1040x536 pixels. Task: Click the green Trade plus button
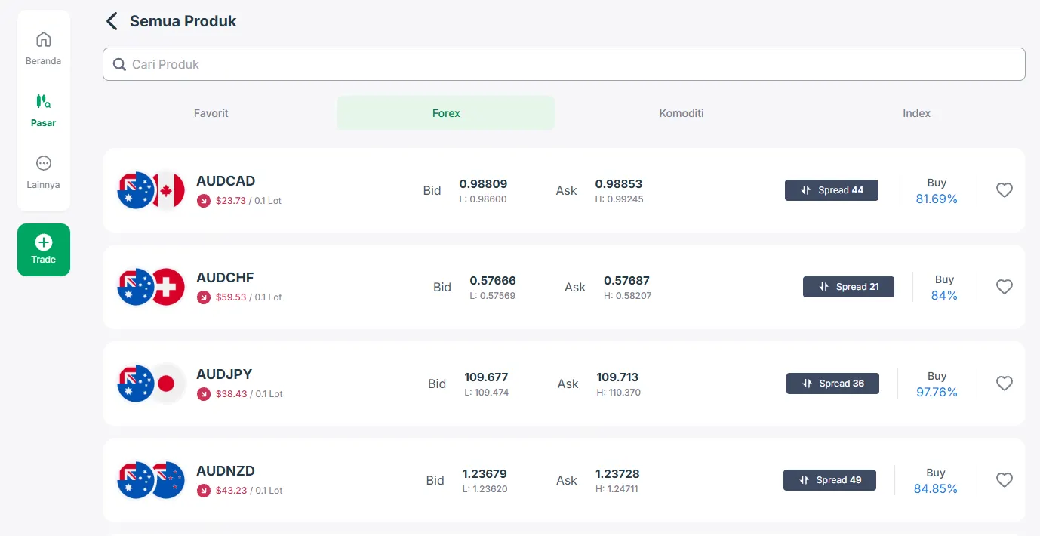pos(44,250)
